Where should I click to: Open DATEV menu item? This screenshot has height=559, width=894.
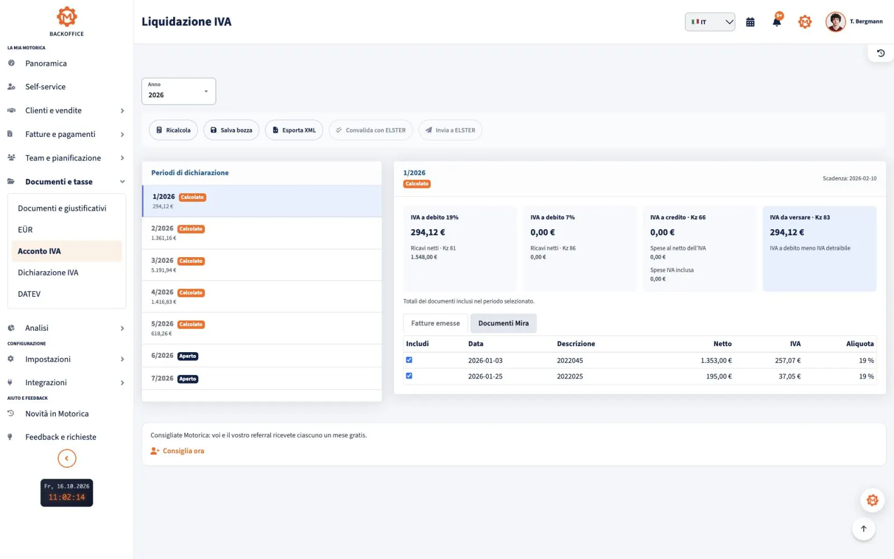tap(66, 294)
